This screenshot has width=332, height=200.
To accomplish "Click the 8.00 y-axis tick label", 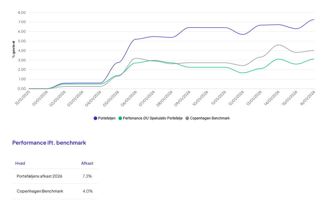I will click(x=22, y=13).
